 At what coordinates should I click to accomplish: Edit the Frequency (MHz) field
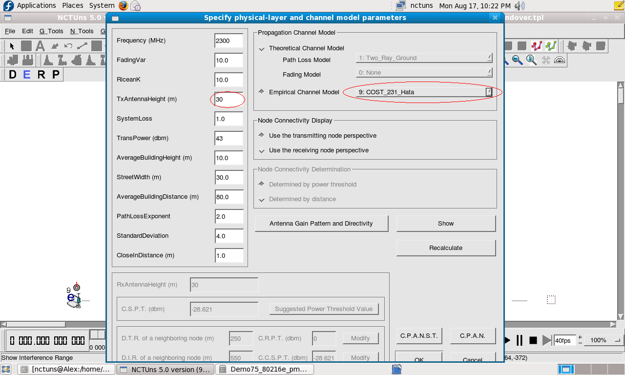point(229,41)
